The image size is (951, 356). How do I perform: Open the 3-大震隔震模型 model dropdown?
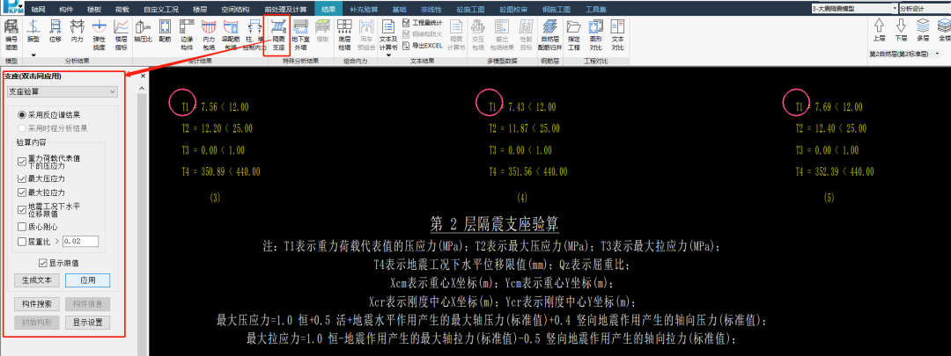(x=854, y=9)
